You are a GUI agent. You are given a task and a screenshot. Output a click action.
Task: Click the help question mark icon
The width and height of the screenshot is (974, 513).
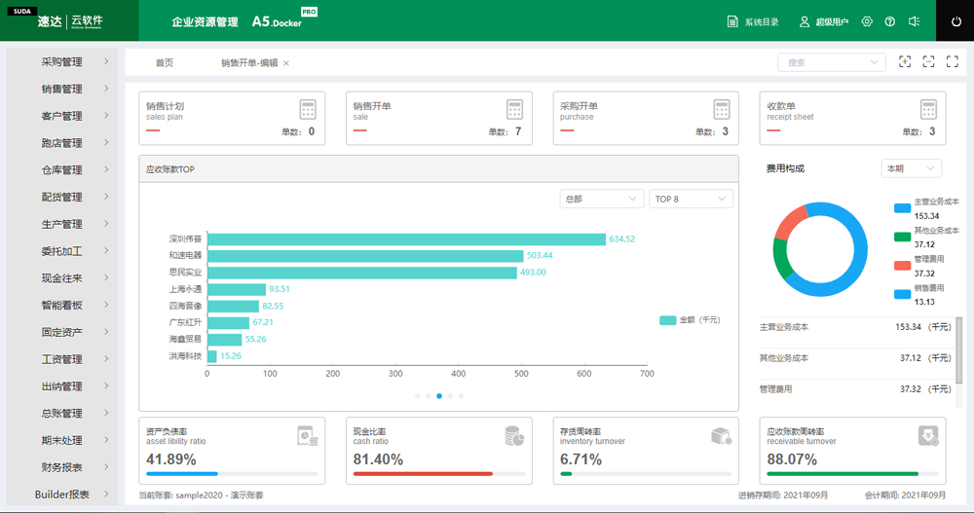pyautogui.click(x=889, y=21)
